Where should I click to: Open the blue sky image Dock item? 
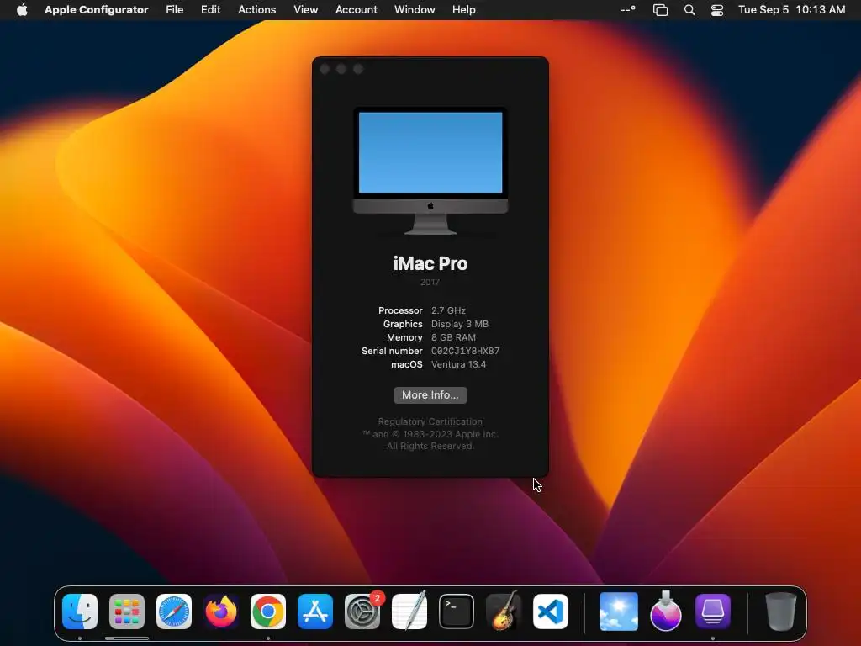[x=619, y=612]
